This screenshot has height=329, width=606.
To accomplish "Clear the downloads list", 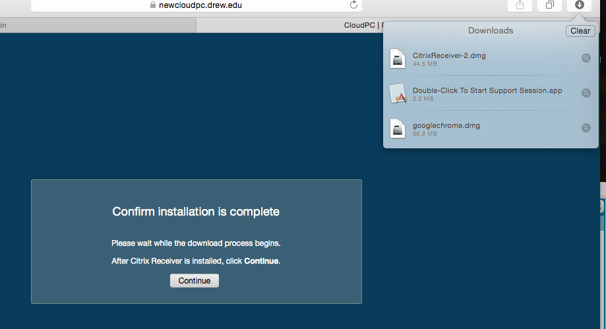I will (x=580, y=31).
